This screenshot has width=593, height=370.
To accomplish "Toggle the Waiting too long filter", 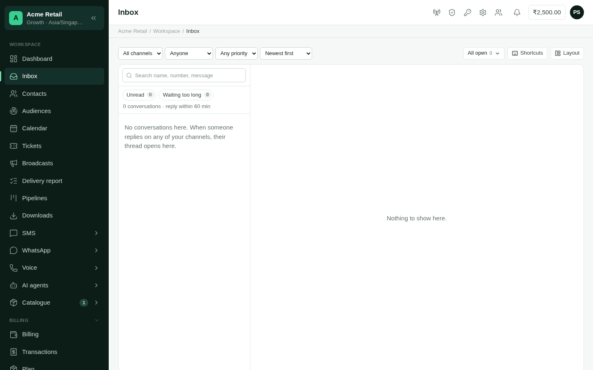I will click(186, 95).
